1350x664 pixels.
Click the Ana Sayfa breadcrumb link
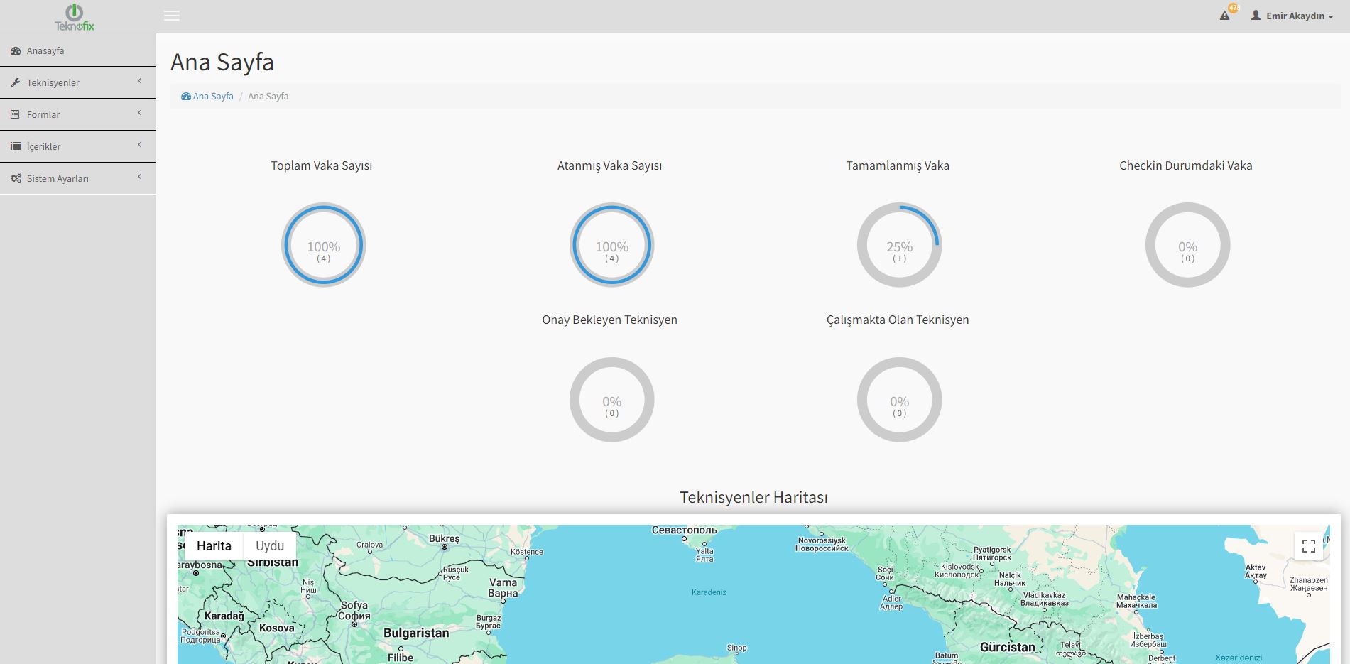pyautogui.click(x=212, y=97)
